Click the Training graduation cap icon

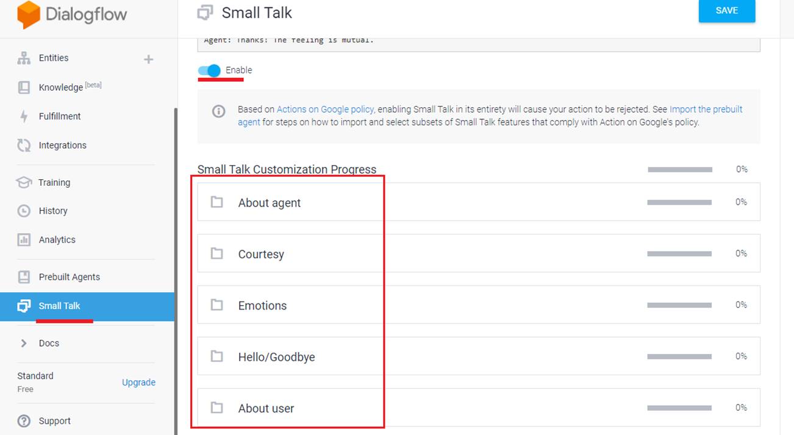24,182
